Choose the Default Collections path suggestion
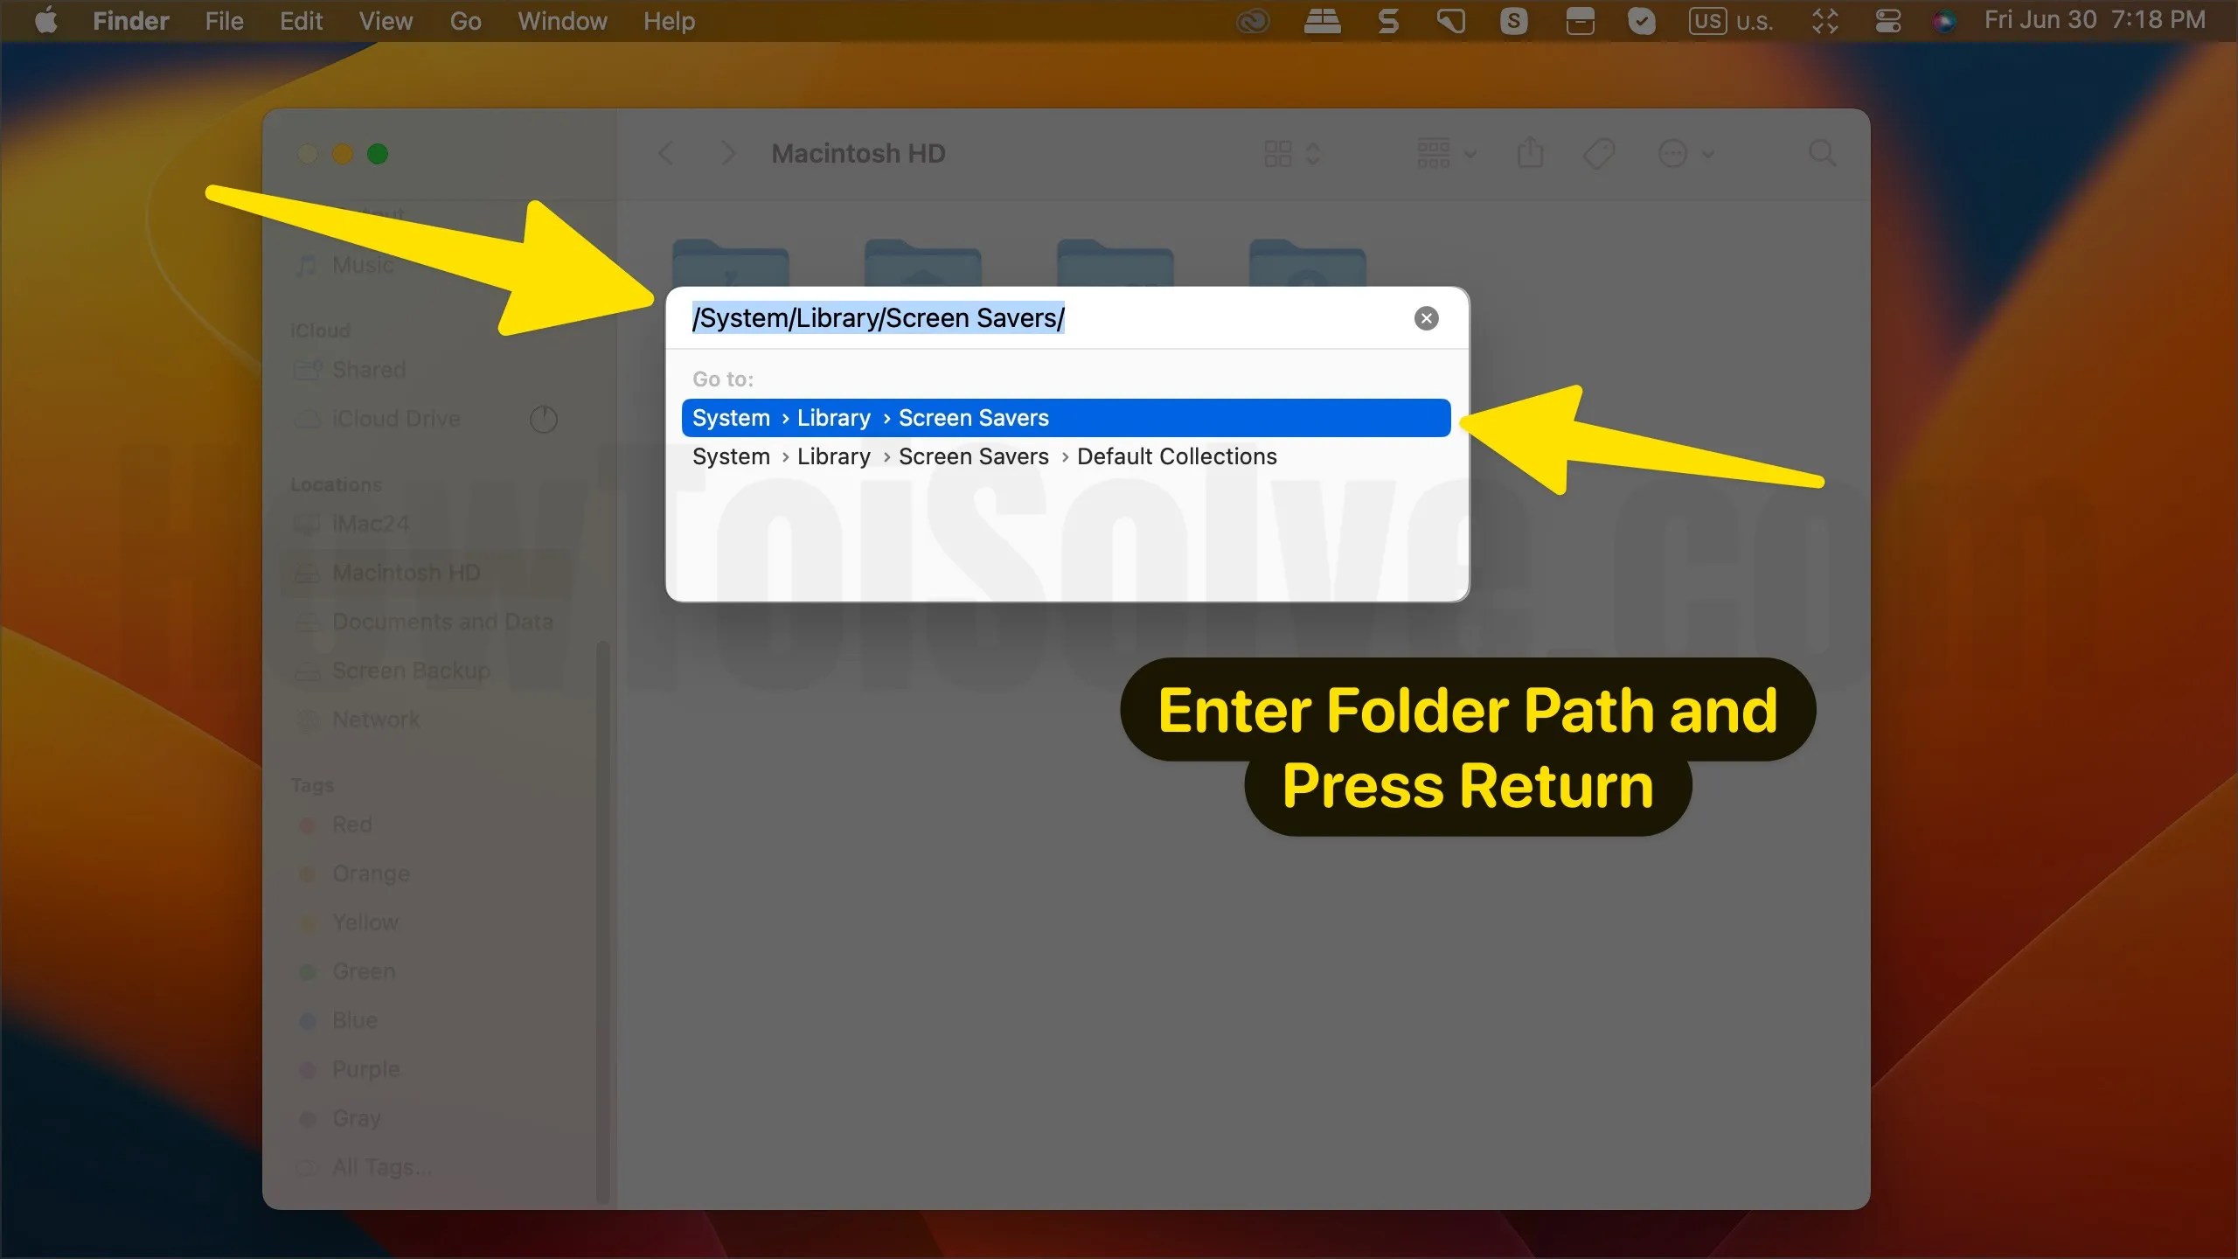This screenshot has width=2238, height=1259. 984,456
